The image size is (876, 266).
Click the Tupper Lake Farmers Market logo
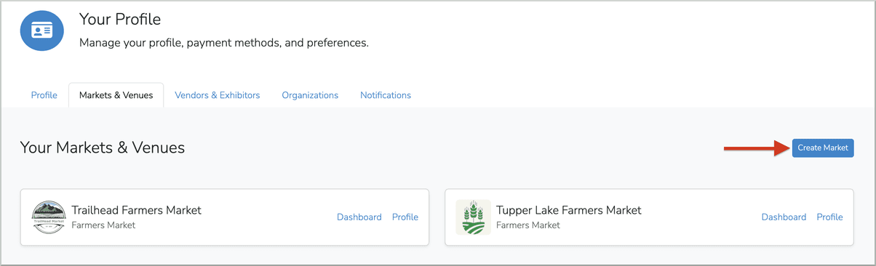473,217
